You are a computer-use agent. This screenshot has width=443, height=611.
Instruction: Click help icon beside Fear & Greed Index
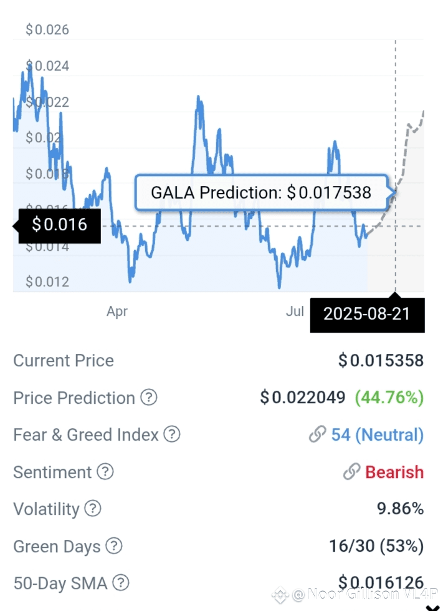pos(171,434)
